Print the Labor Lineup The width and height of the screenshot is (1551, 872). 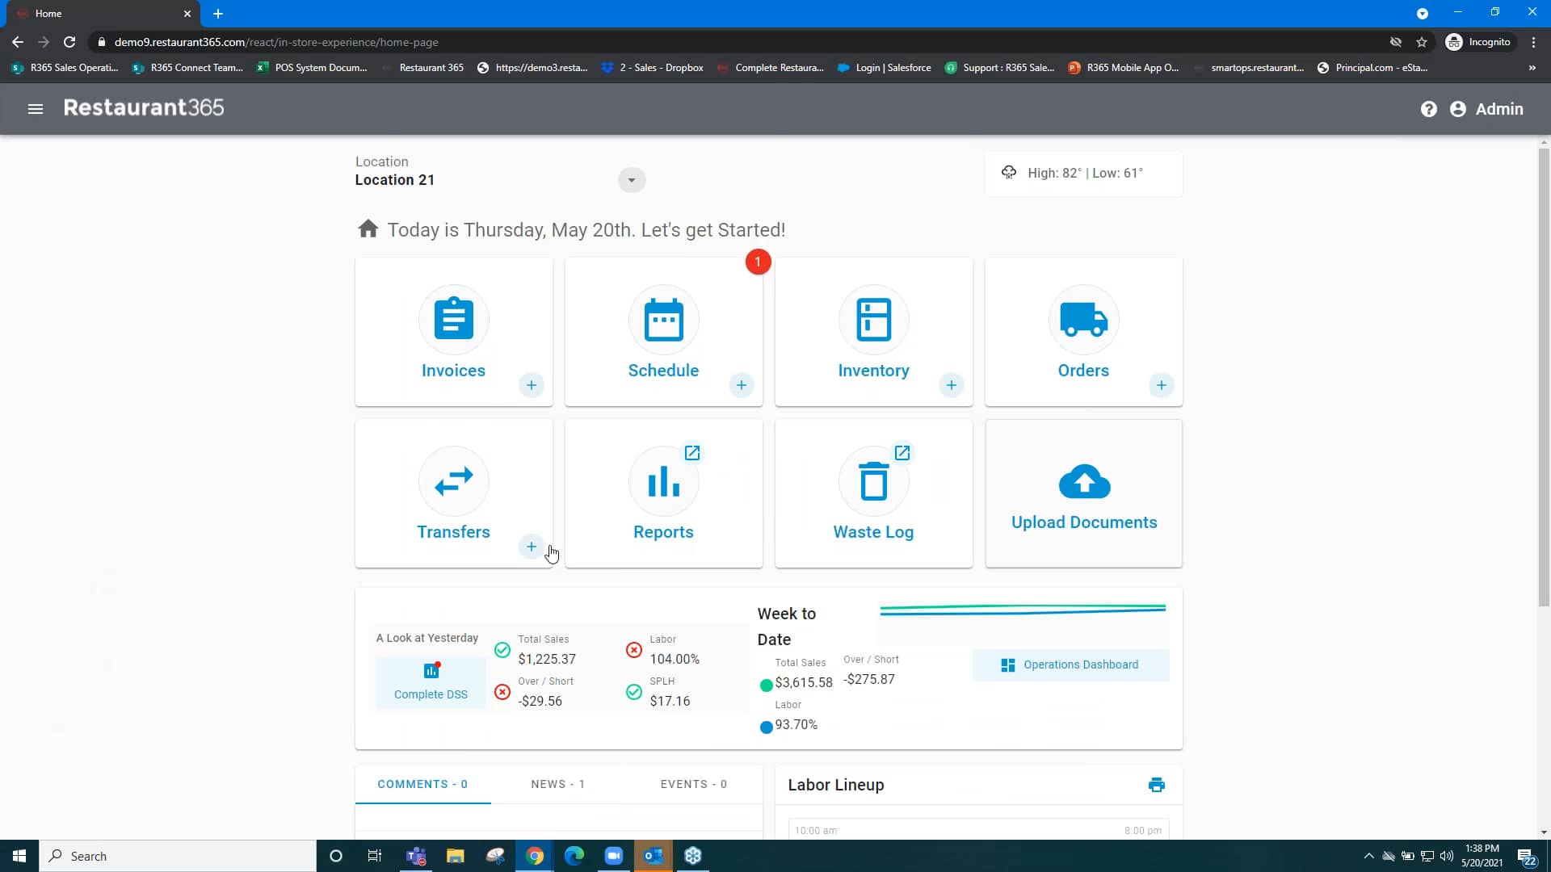(x=1157, y=784)
